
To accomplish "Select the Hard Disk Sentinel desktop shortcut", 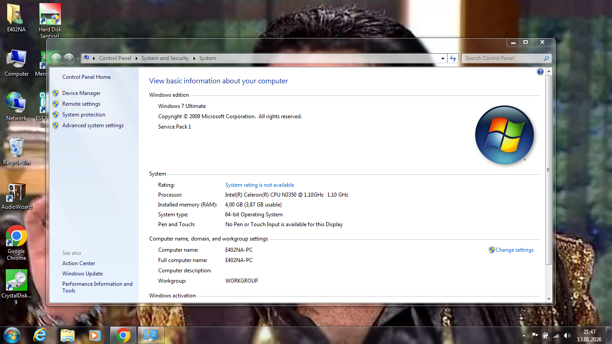I will click(x=50, y=21).
